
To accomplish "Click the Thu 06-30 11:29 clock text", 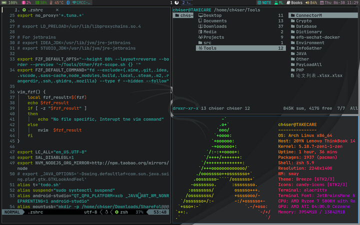I will click(x=341, y=3).
